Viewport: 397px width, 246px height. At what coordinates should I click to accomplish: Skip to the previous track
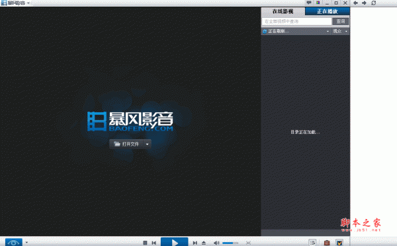tap(154, 243)
